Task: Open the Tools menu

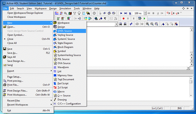Action: point(77,8)
